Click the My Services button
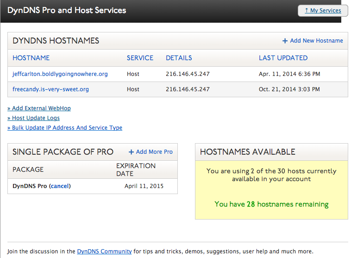Viewport: 351px width, 258px height. tap(323, 11)
